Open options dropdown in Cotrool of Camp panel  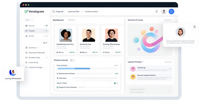[168, 20]
